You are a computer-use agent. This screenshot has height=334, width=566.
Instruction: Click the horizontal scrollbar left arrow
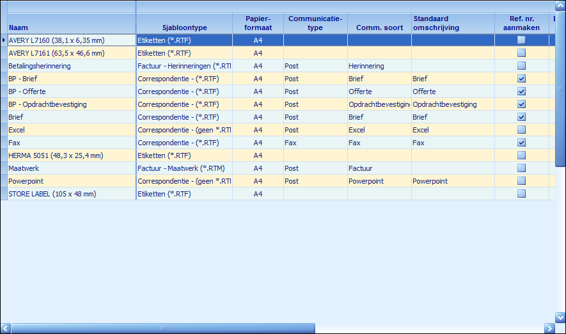pyautogui.click(x=6, y=328)
